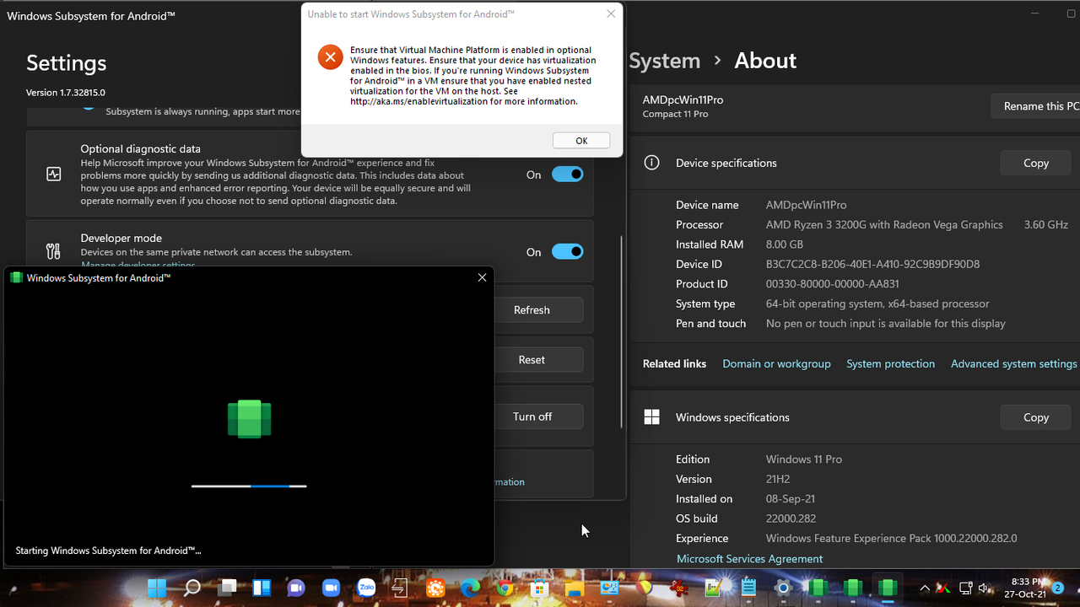Click the Refresh button in WSA Settings

pos(537,309)
